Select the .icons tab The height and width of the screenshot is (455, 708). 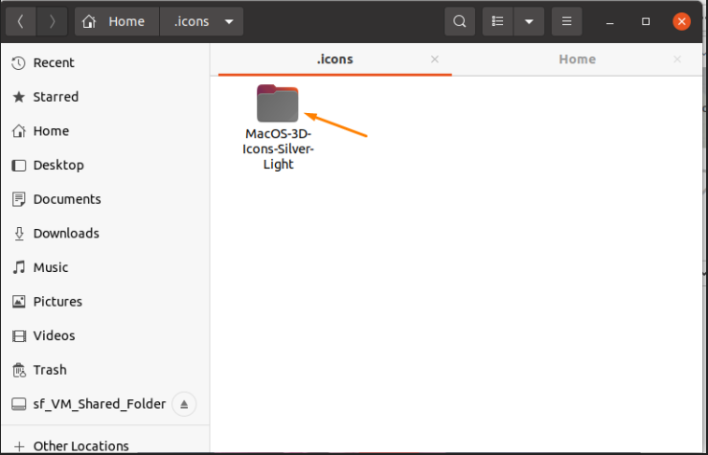(x=335, y=59)
